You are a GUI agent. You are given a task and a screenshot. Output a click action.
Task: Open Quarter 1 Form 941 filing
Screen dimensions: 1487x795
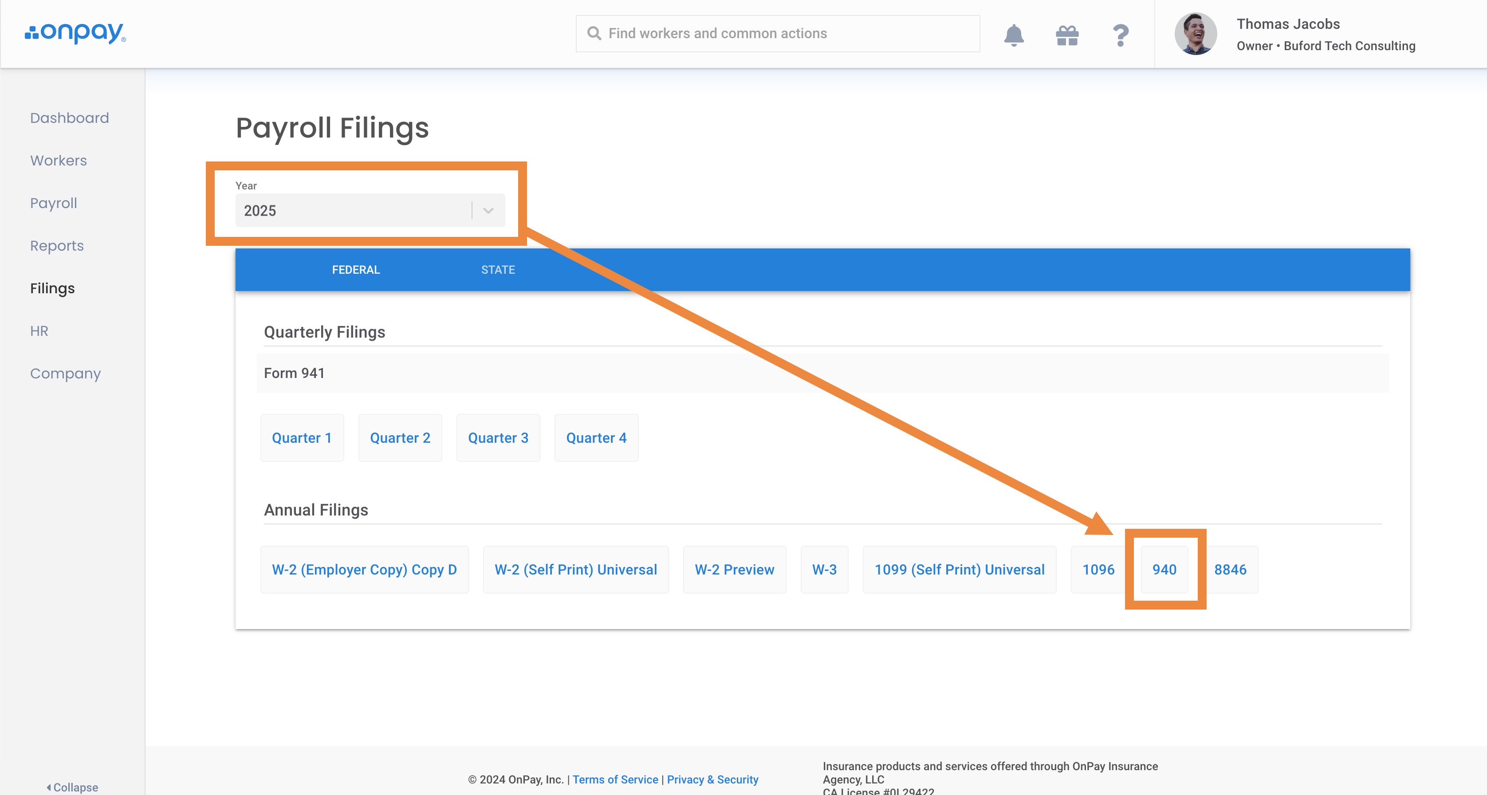coord(301,437)
